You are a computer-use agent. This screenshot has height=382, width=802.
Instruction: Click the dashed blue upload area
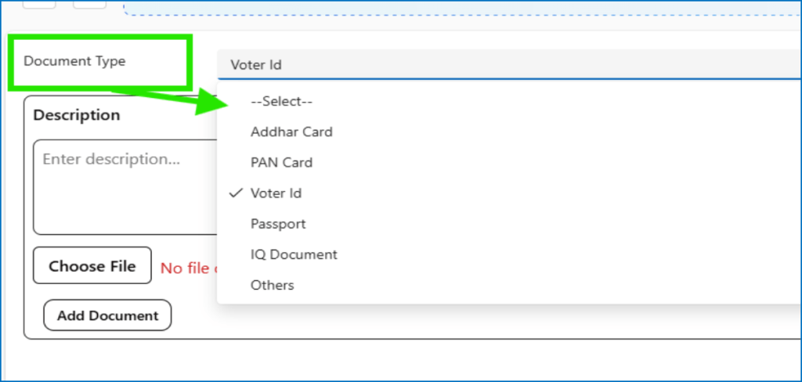coord(462,9)
